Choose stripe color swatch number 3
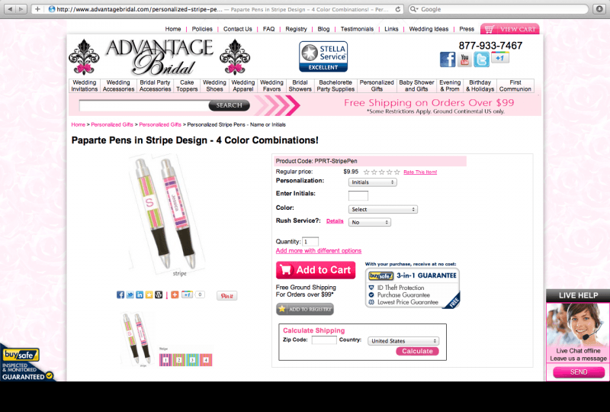610x412 pixels. coord(192,360)
